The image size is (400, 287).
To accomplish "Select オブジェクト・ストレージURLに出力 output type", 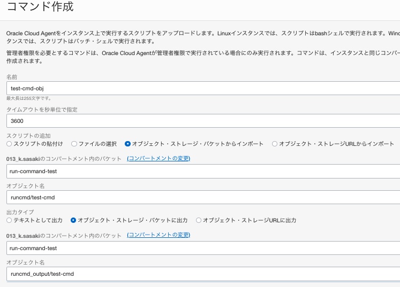I will point(199,220).
